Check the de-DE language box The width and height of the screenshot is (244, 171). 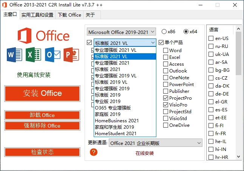(x=211, y=94)
